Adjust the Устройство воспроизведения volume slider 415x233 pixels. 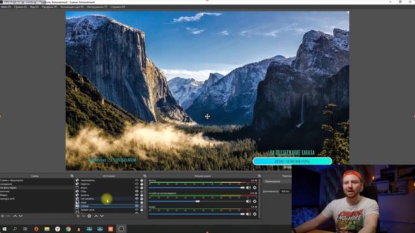pyautogui.click(x=196, y=201)
